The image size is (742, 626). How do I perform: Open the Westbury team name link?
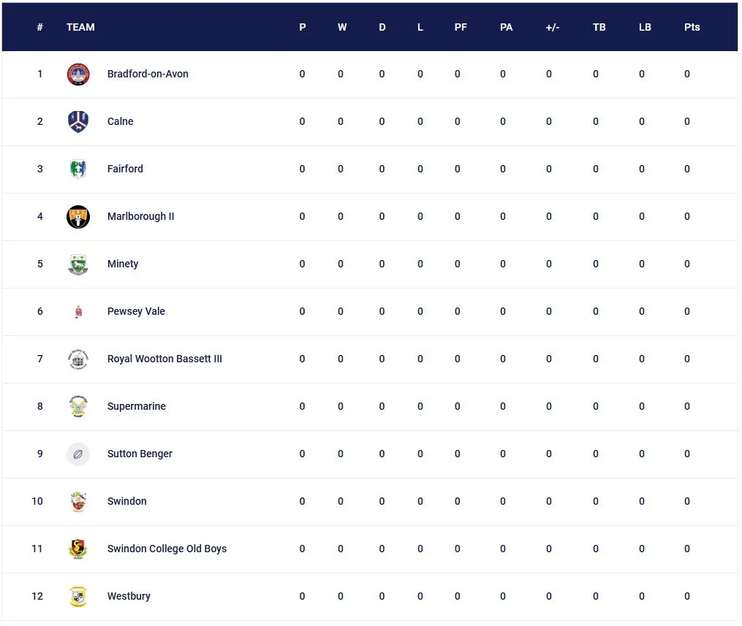[x=129, y=596]
